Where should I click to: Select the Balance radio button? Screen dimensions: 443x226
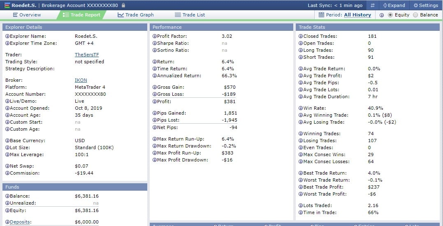(415, 15)
